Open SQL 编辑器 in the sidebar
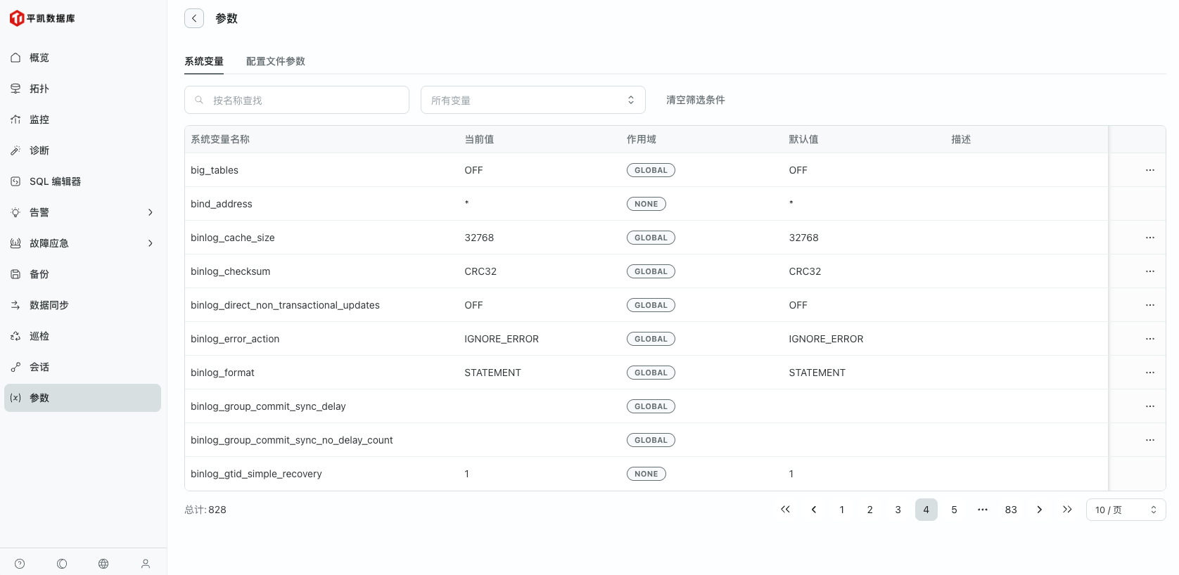Image resolution: width=1179 pixels, height=575 pixels. coord(55,181)
